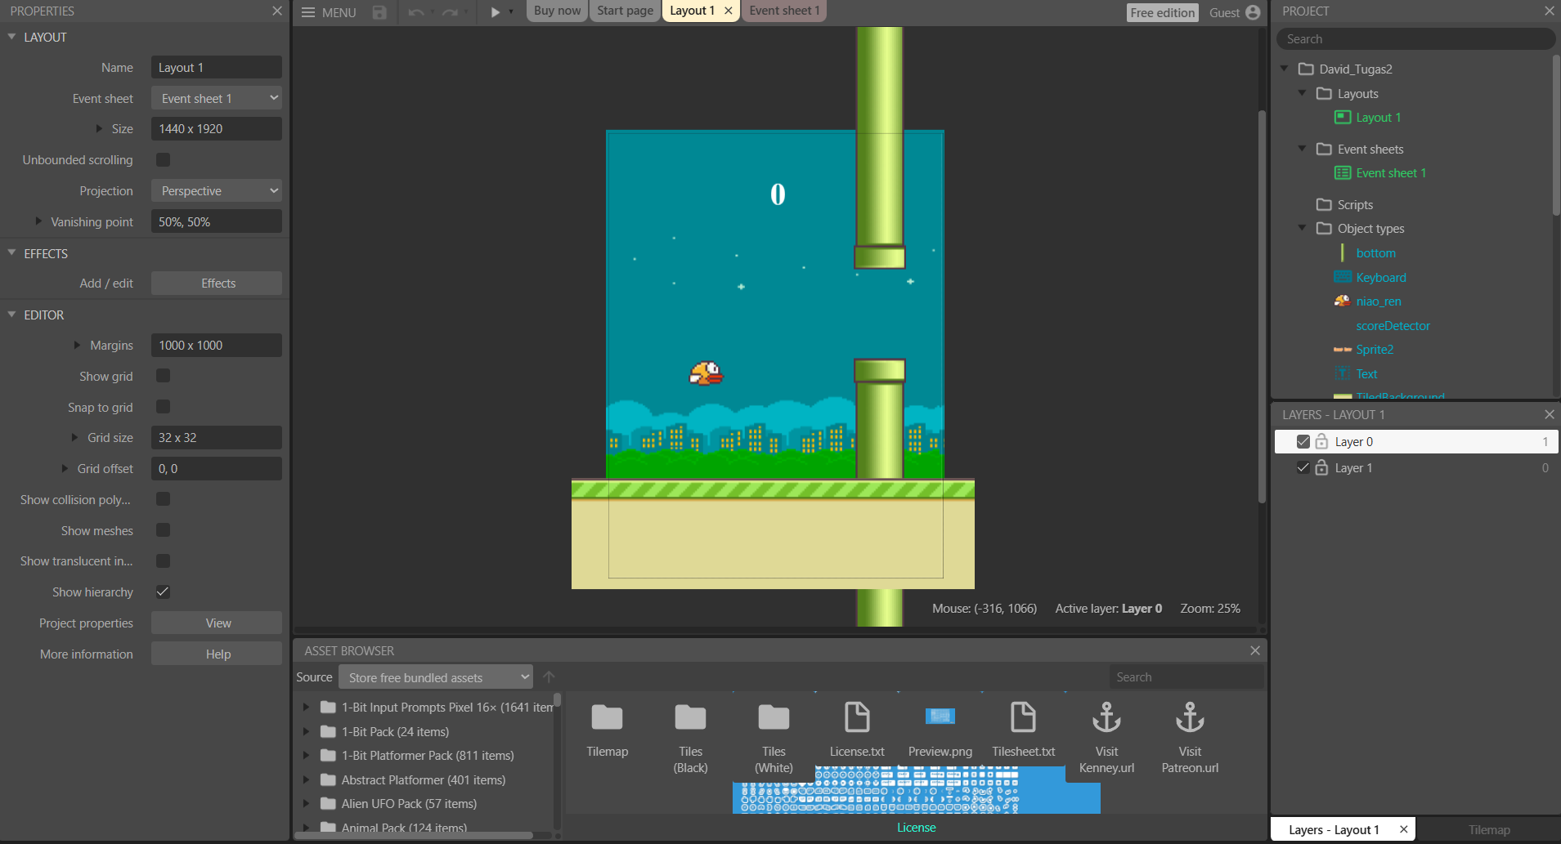Enable the Show grid checkbox
This screenshot has height=844, width=1561.
pos(163,376)
